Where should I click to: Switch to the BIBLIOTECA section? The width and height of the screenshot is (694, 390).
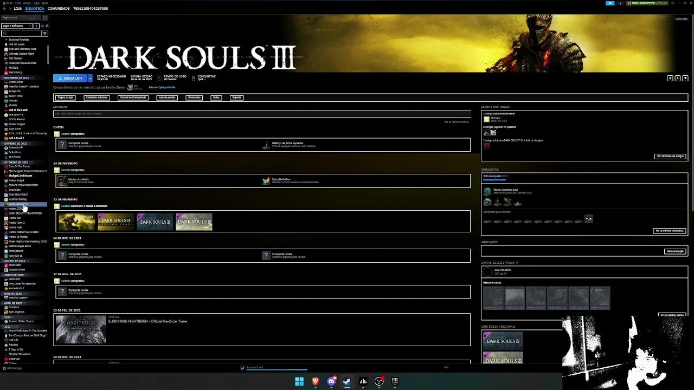[35, 9]
